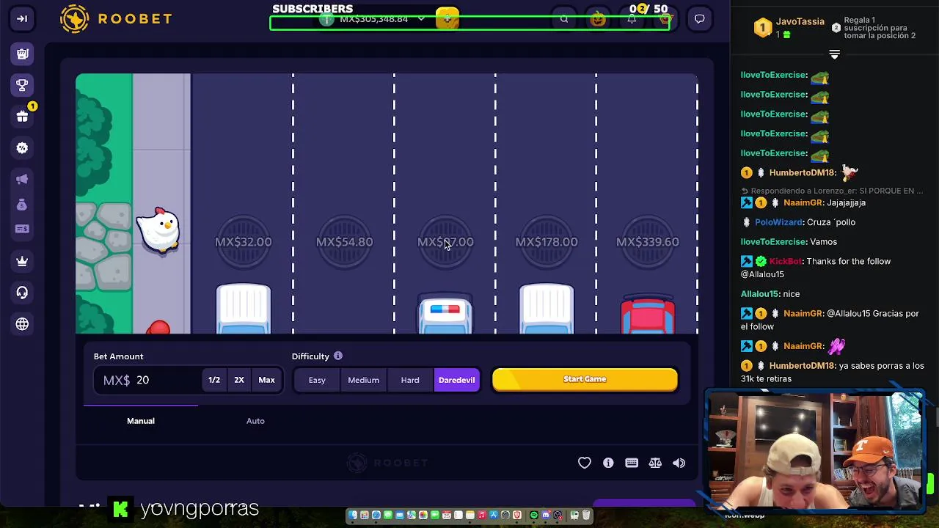Open the money bag sidebar icon
The width and height of the screenshot is (939, 528).
[22, 205]
